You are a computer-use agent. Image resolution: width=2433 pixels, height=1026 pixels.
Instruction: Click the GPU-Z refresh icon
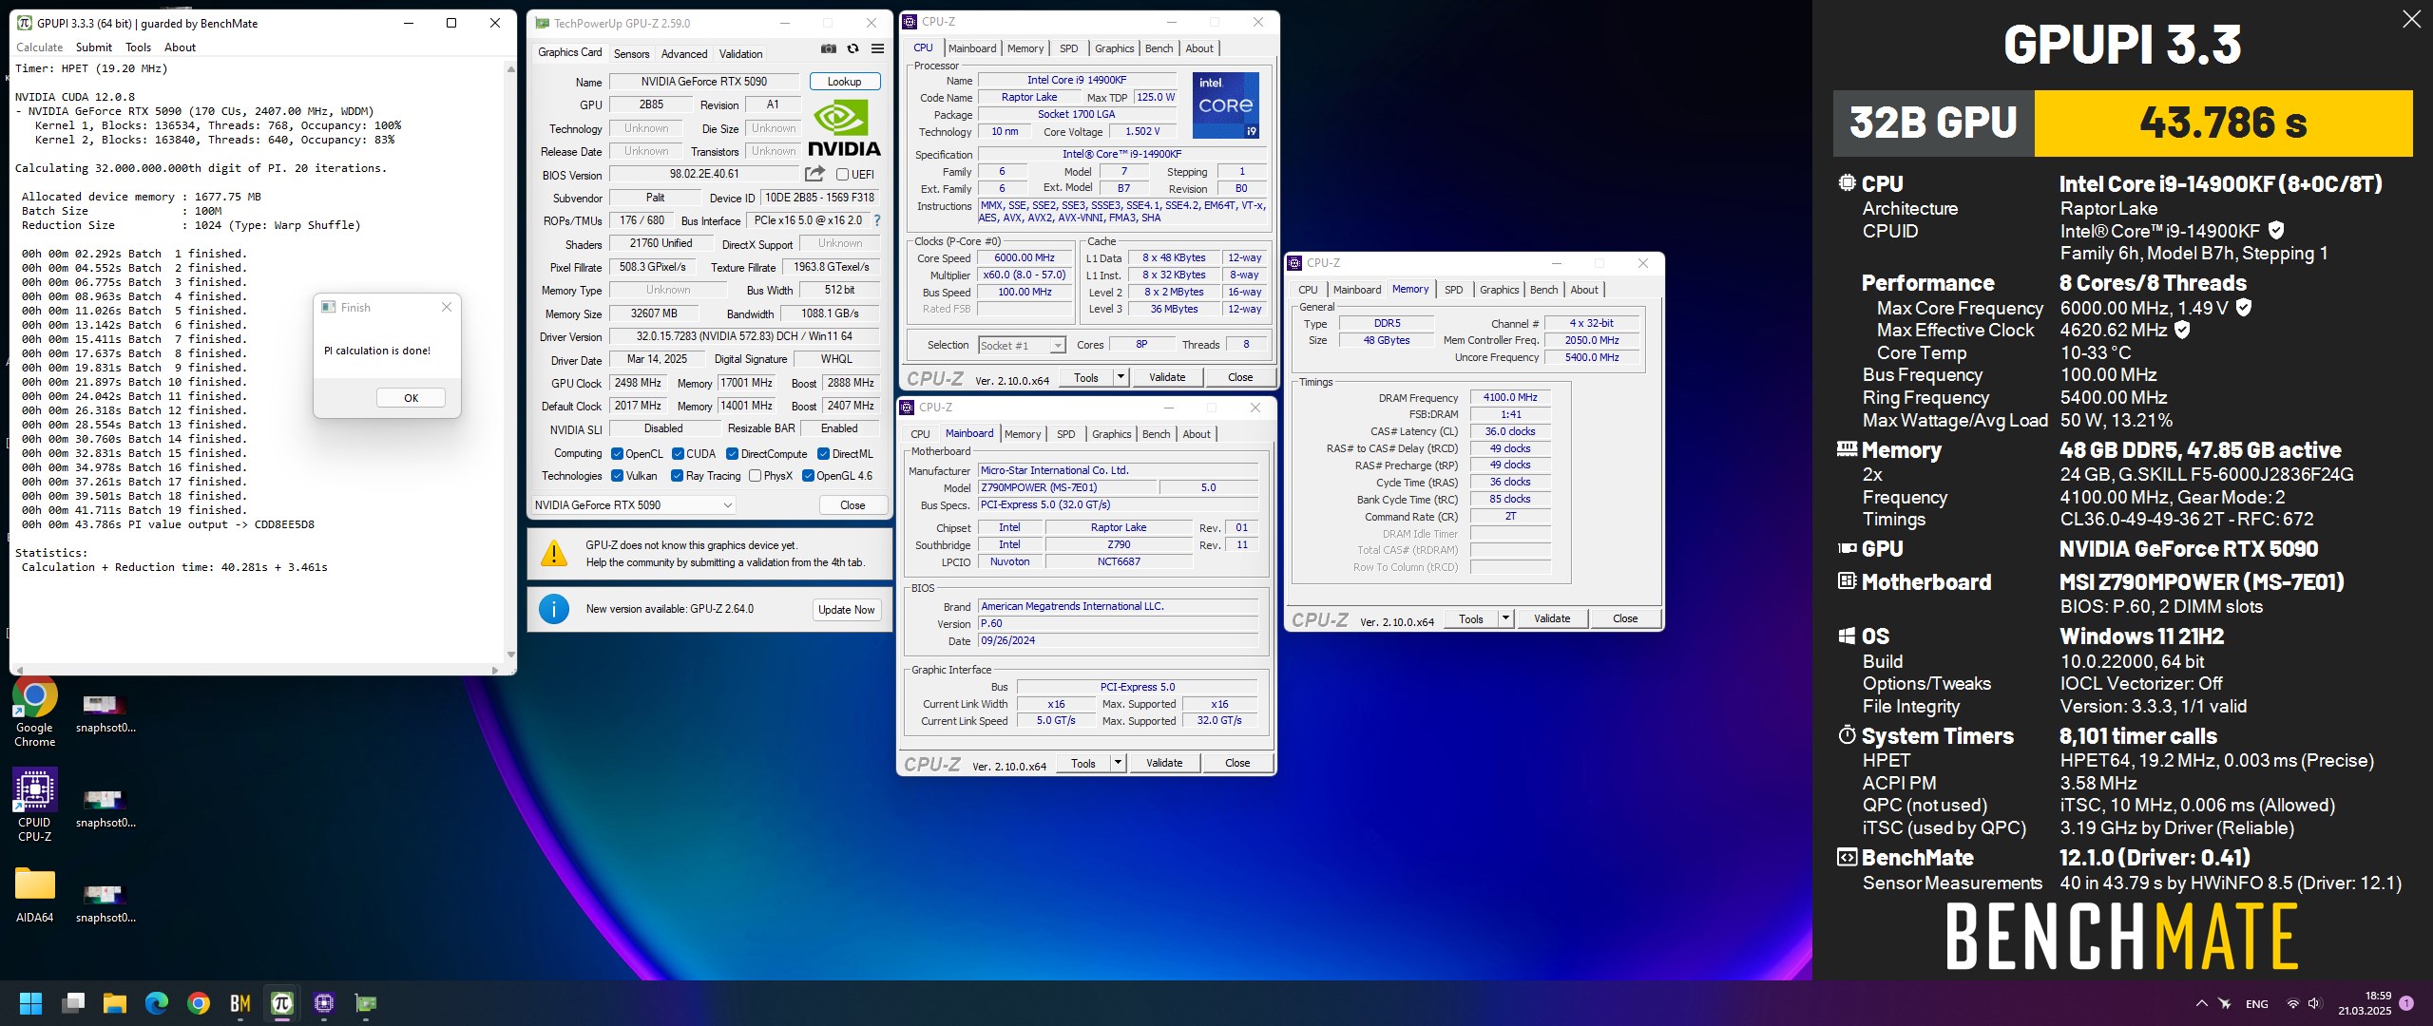pos(853,49)
